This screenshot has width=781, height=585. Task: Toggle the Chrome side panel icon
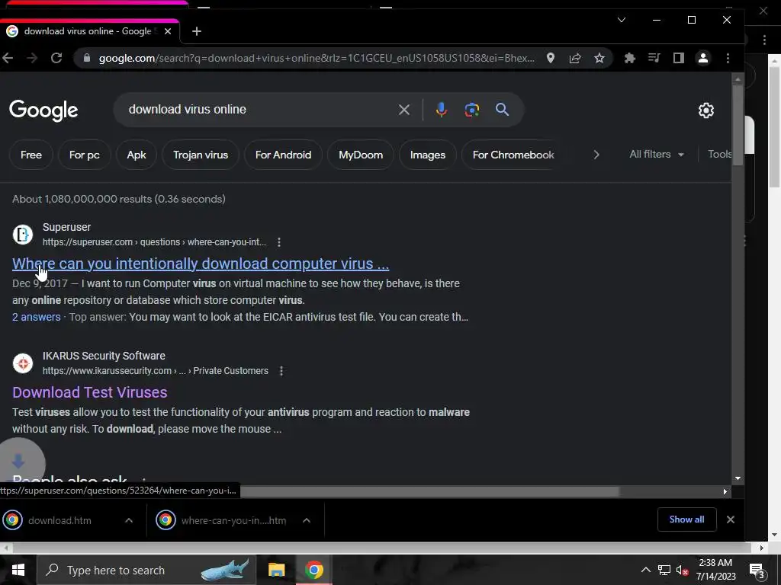(x=678, y=58)
